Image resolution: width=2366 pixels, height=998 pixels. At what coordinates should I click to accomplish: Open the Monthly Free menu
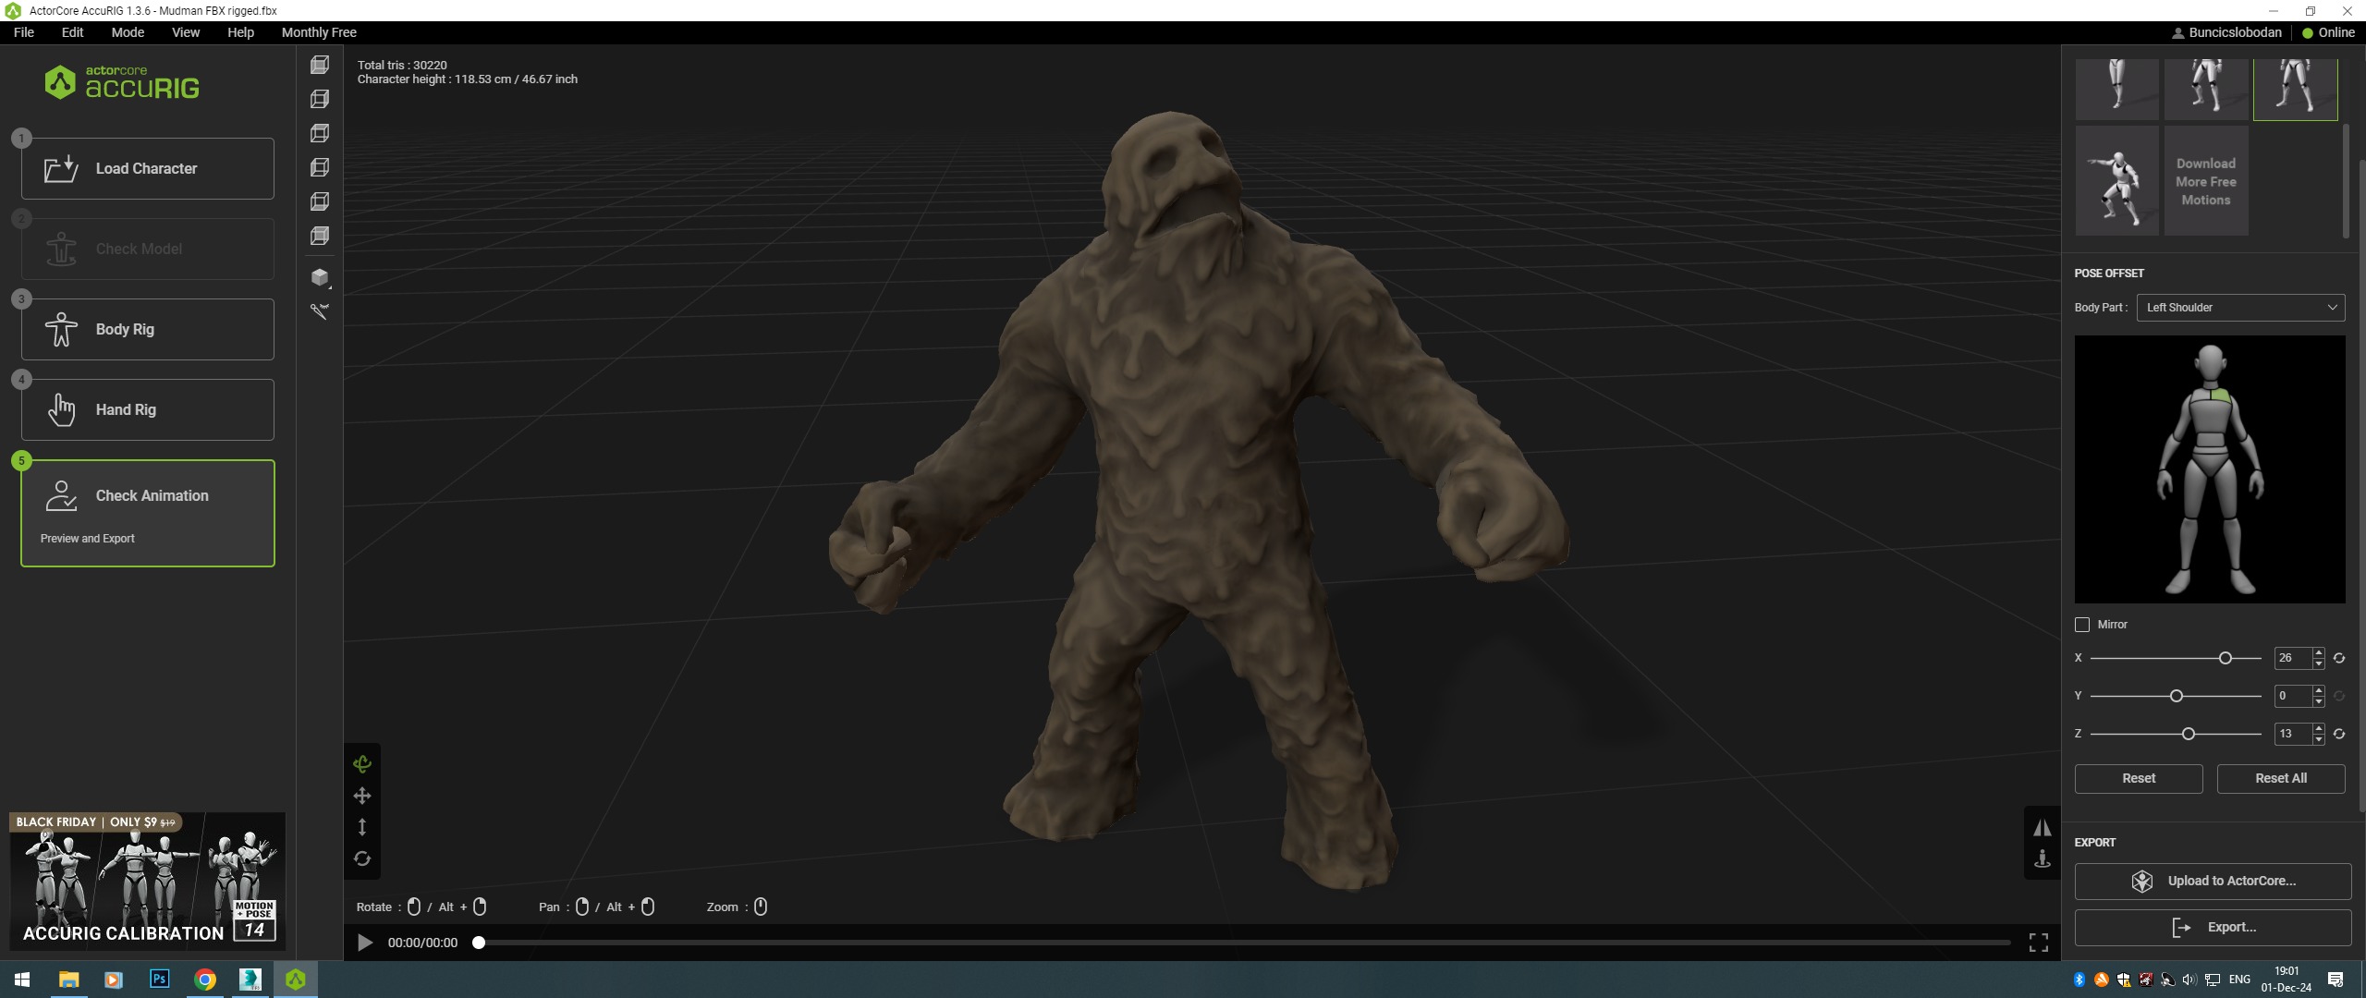coord(319,32)
